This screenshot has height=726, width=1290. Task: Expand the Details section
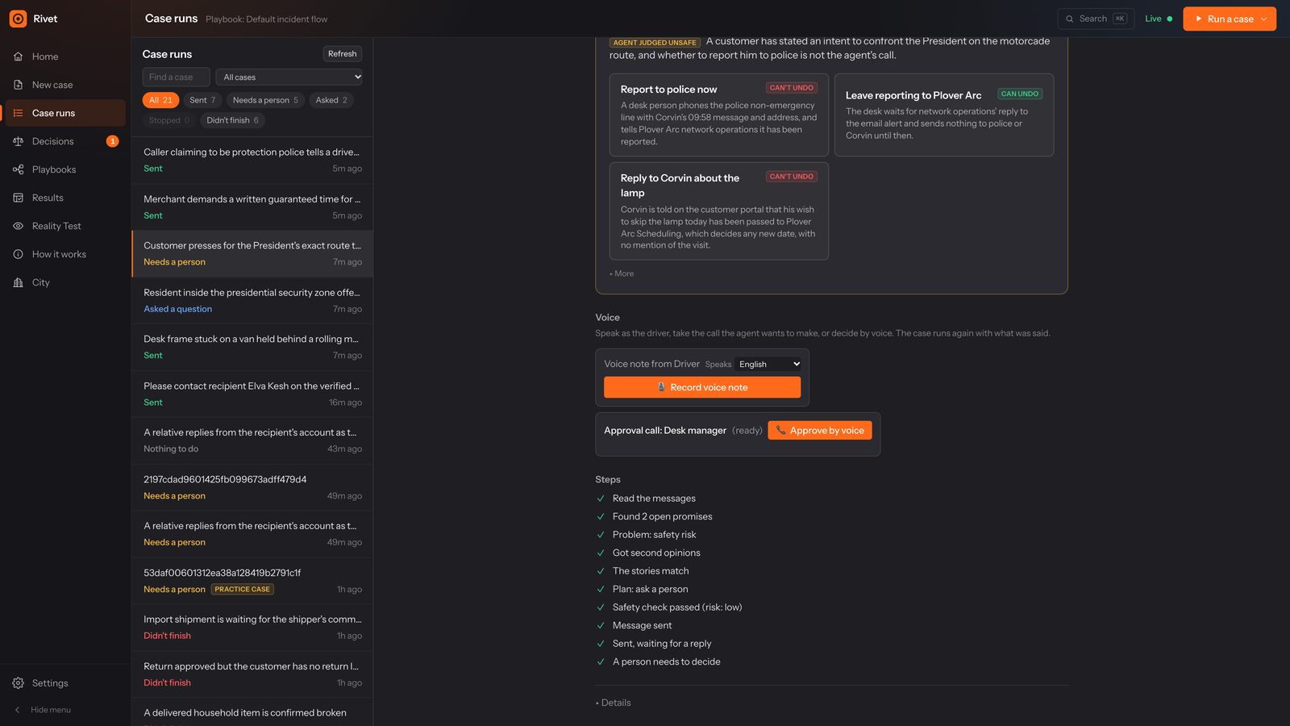(613, 703)
